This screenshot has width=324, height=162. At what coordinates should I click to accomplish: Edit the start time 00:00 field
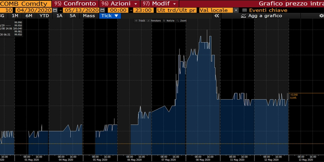point(118,11)
